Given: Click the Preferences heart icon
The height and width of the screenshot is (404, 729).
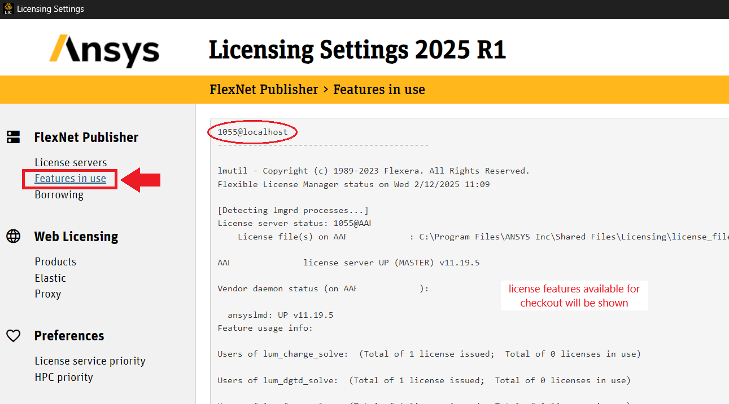Looking at the screenshot, I should point(14,336).
